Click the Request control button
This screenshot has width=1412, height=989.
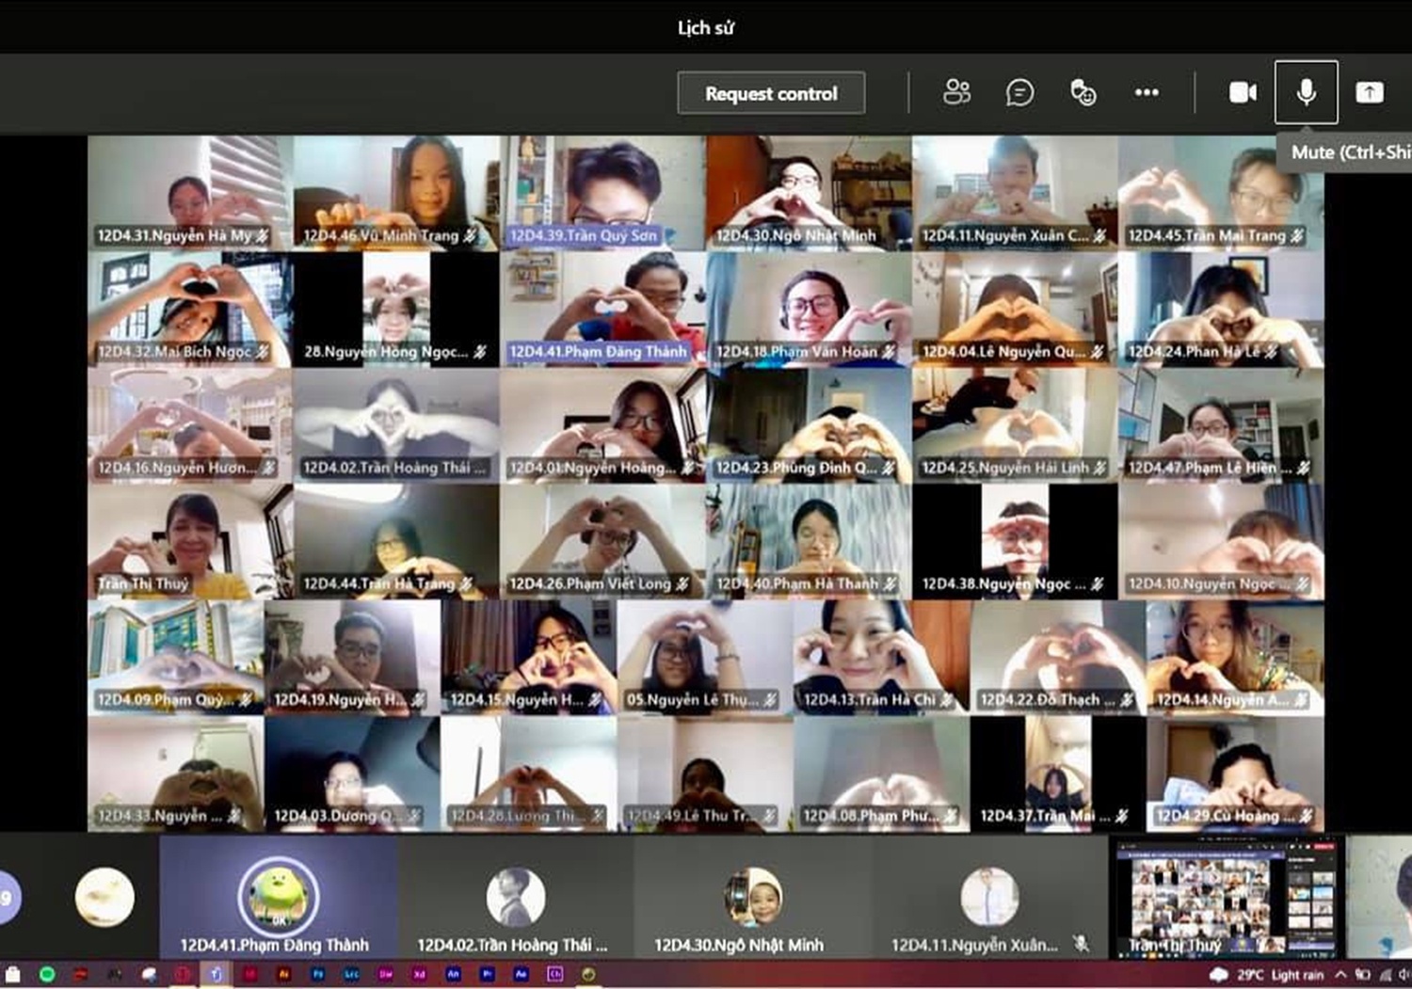[x=771, y=93]
